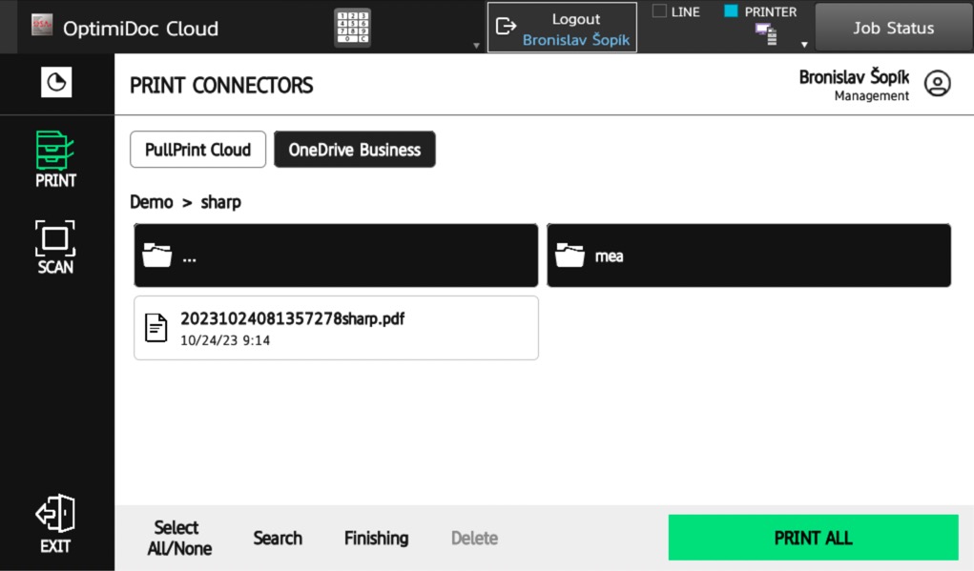Toggle Select All/None for files
974x571 pixels.
click(x=178, y=538)
